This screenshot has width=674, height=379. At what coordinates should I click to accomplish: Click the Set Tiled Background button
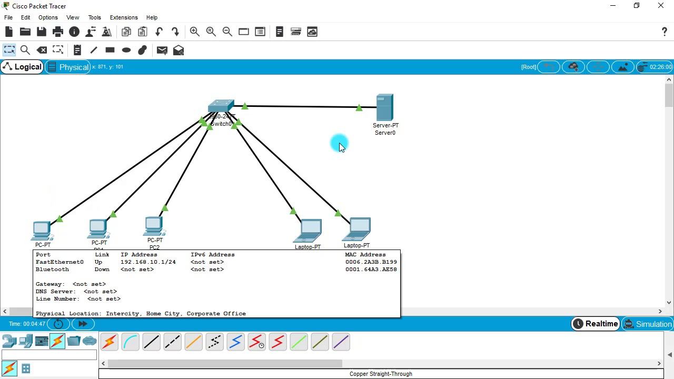click(x=623, y=67)
